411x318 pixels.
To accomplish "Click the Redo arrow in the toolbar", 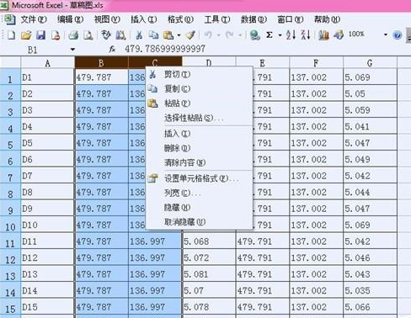I will point(230,35).
